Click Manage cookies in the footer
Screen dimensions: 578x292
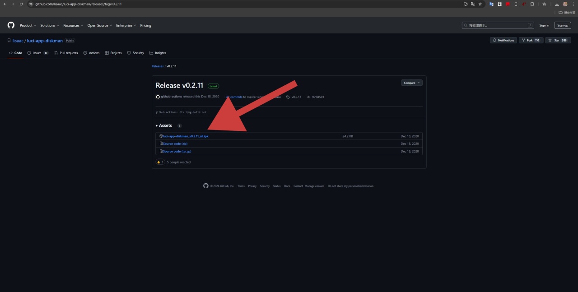pos(314,186)
